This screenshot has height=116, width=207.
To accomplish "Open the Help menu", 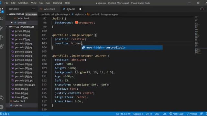I will [x=68, y=3].
